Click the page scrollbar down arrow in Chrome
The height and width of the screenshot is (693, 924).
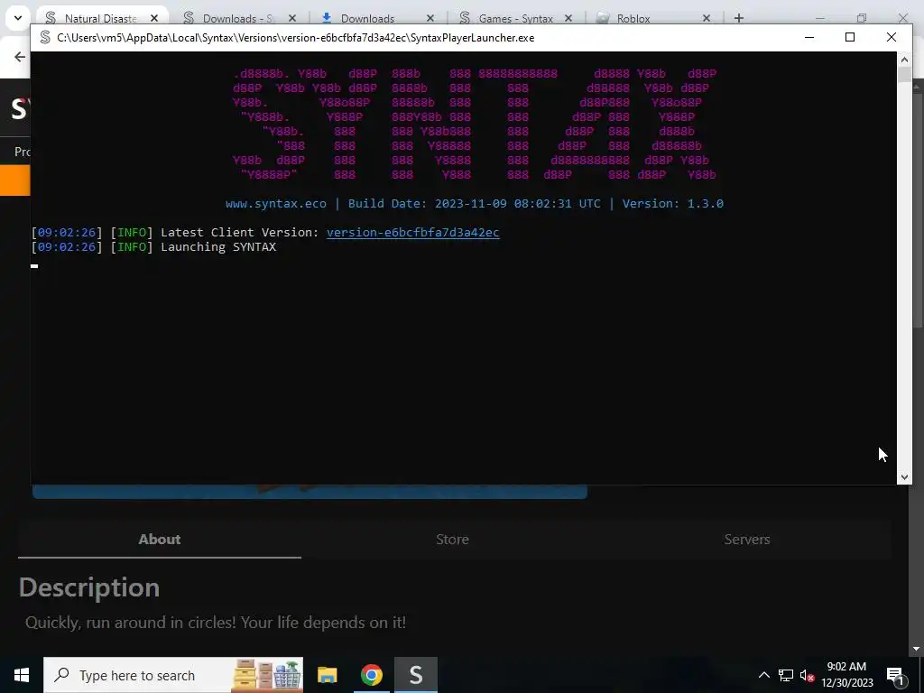[917, 649]
